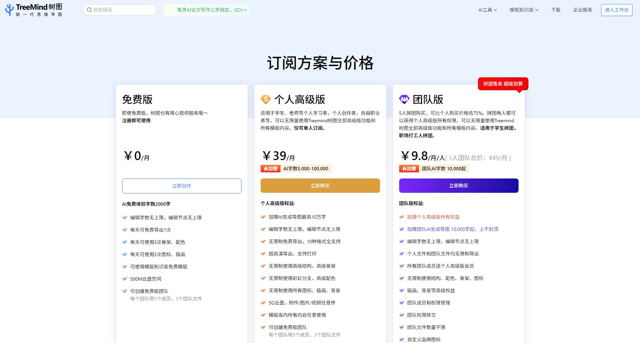Screen dimensions: 640x343
Task: Click checkmark beside 500M云盘空间
Action: pos(125,279)
